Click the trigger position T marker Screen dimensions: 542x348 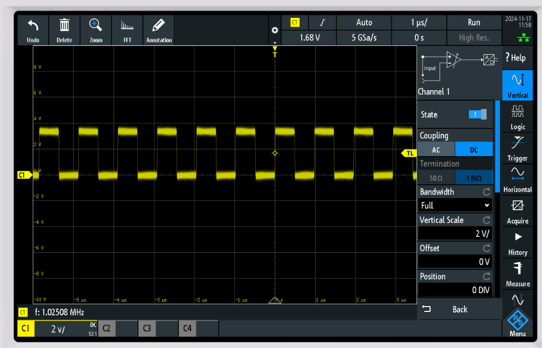click(x=275, y=52)
